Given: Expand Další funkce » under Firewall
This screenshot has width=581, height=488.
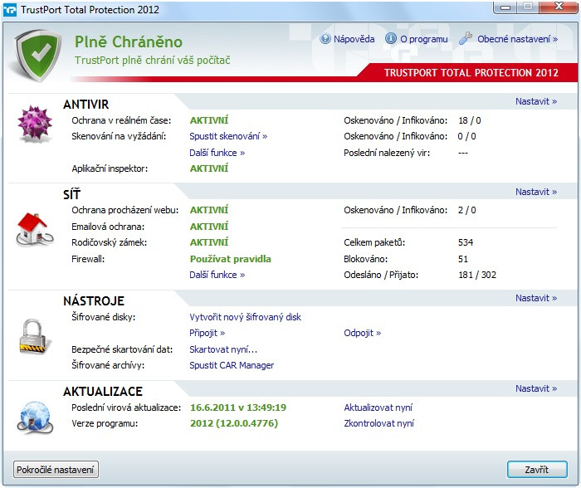Looking at the screenshot, I should click(x=217, y=275).
